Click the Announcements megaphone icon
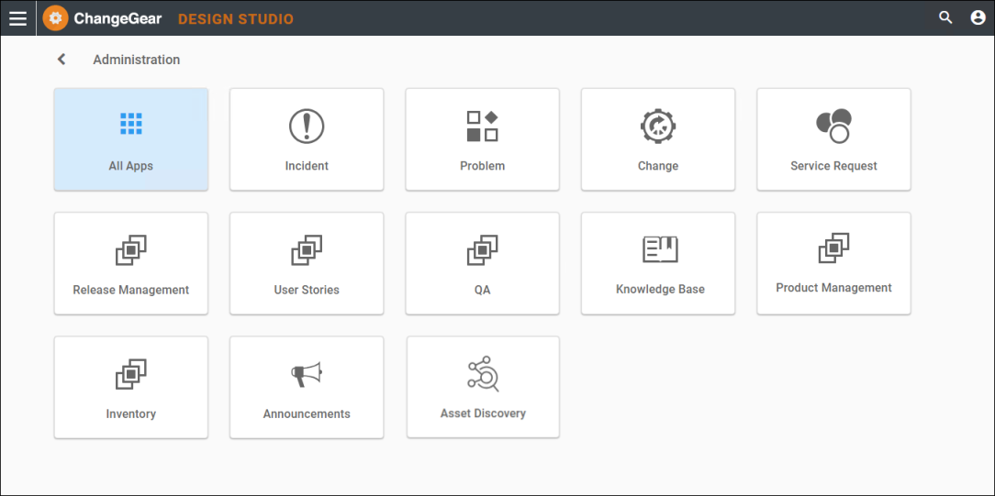995x496 pixels. [307, 374]
